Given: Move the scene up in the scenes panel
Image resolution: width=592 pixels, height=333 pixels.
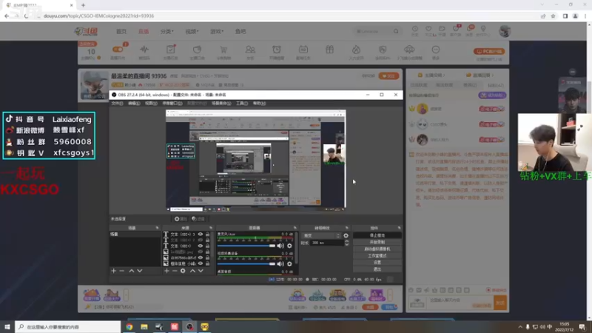Looking at the screenshot, I should click(x=132, y=271).
